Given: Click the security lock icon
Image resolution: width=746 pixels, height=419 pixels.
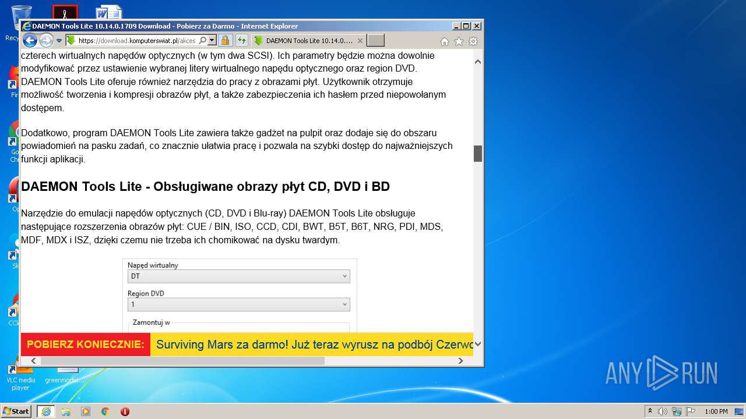Looking at the screenshot, I should (x=226, y=41).
